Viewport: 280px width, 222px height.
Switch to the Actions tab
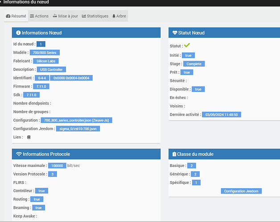(39, 16)
